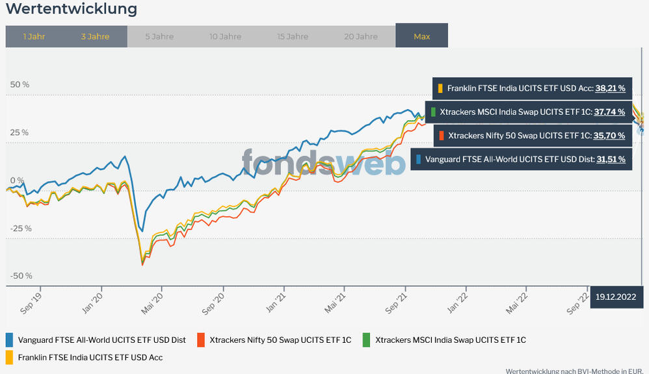Switch to the 3 Jahre tab
This screenshot has width=649, height=374.
[x=95, y=36]
